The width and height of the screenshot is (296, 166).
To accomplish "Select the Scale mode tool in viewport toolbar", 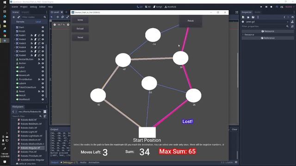I will tap(68, 17).
